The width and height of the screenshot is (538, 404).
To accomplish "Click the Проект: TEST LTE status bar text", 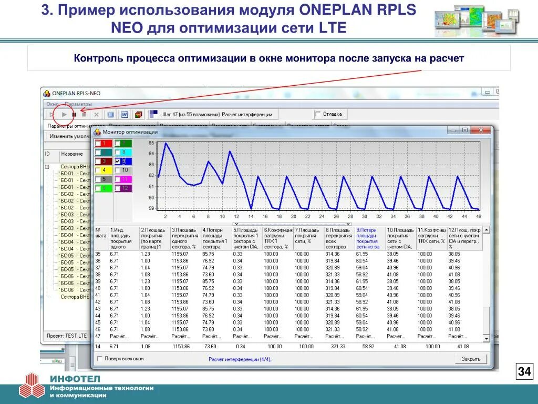I will [x=67, y=336].
